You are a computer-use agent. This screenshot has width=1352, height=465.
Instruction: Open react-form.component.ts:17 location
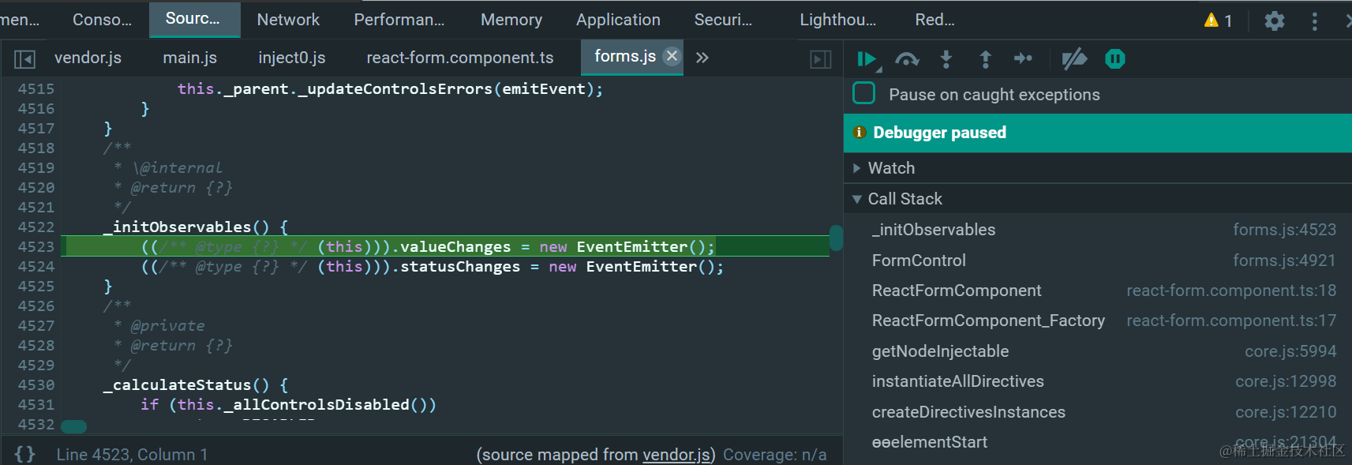[x=1231, y=321]
